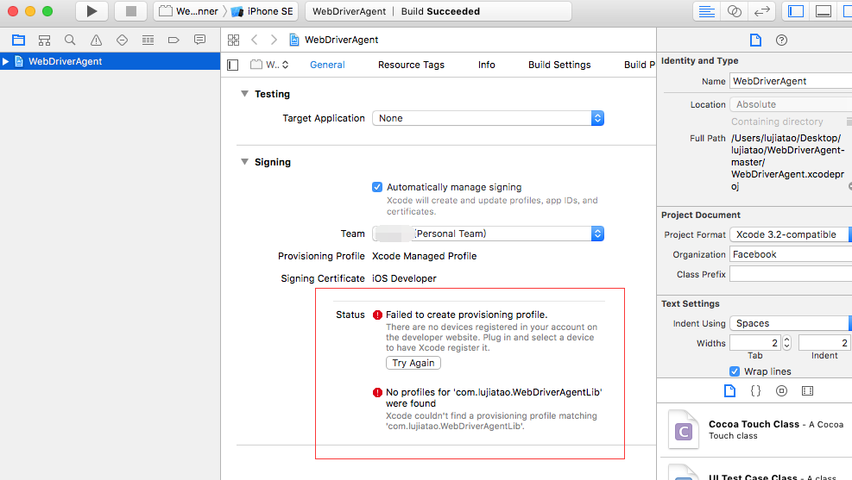Toggle the Navigator pane visibility button
Screen dimensions: 852x480
pyautogui.click(x=796, y=11)
